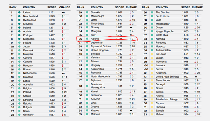The height and width of the screenshot is (121, 210).
Task: Click Iceland's score 1.161
Action: [52, 12]
